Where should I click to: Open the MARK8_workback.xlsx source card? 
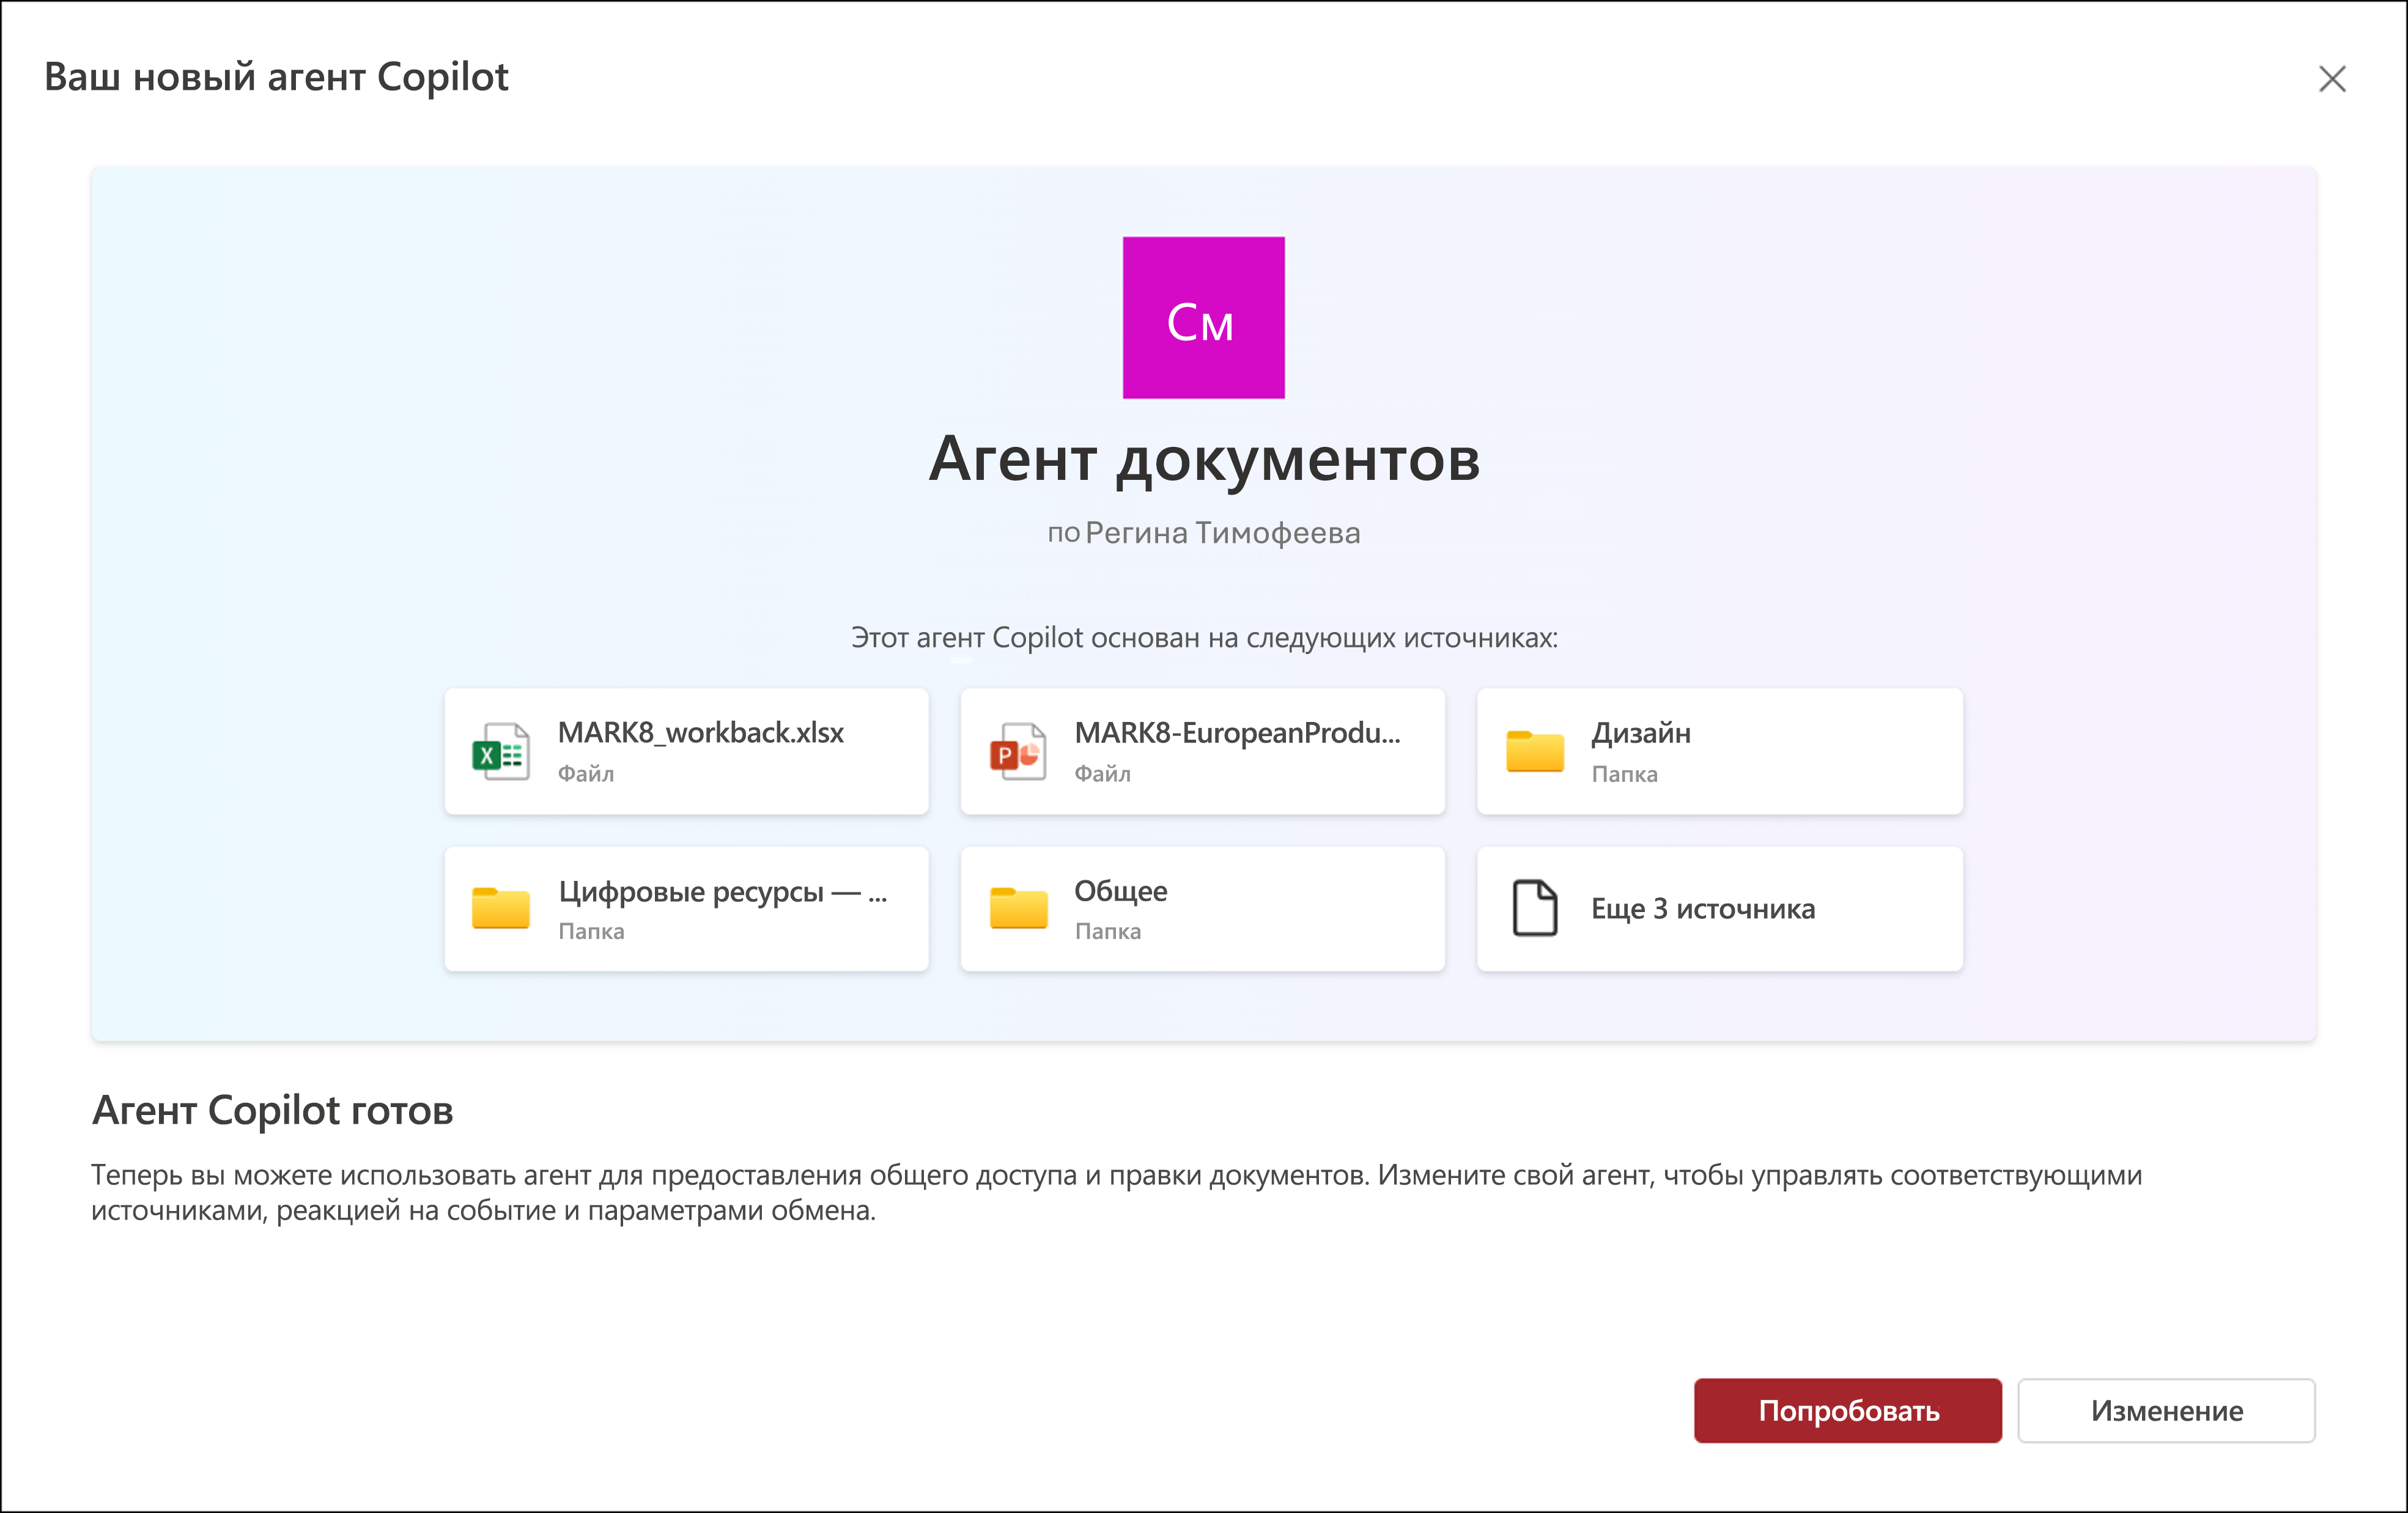pos(686,751)
